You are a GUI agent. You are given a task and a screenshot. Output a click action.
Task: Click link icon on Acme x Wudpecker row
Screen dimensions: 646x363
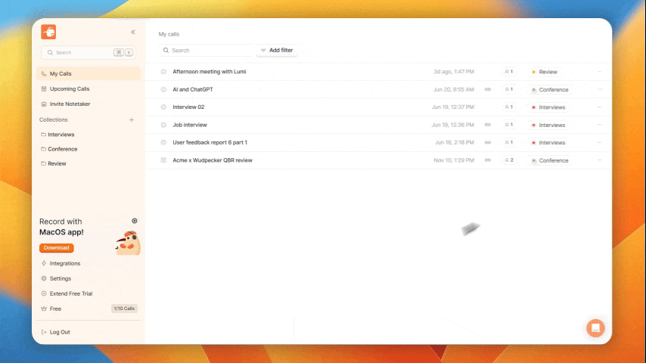[488, 160]
